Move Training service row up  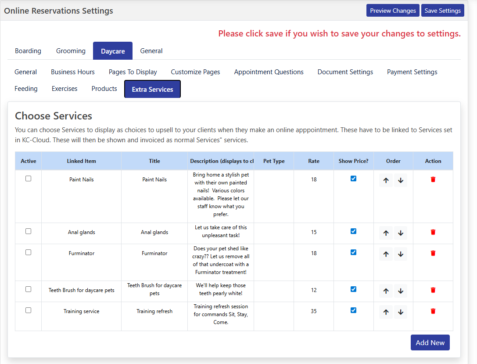(x=386, y=312)
